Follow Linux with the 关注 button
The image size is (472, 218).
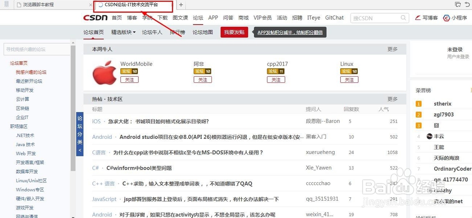point(349,80)
